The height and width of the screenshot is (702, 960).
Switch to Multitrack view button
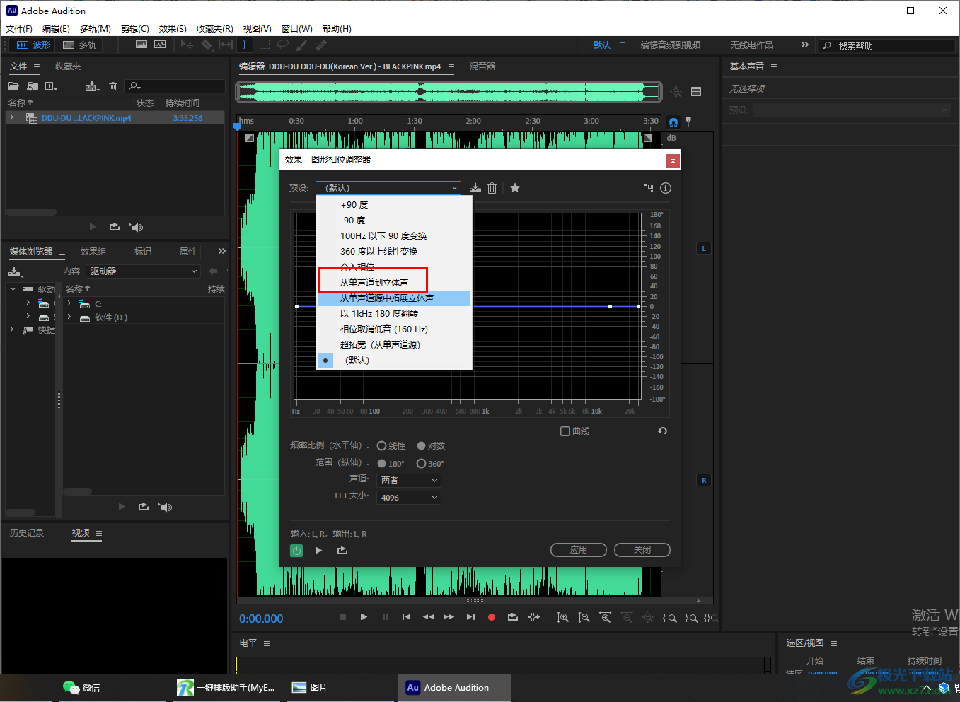[79, 45]
